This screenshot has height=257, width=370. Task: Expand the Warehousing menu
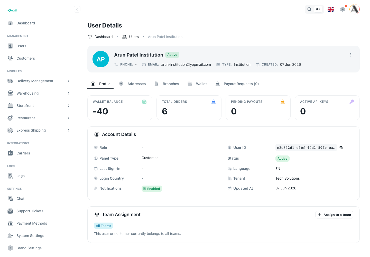coord(39,93)
